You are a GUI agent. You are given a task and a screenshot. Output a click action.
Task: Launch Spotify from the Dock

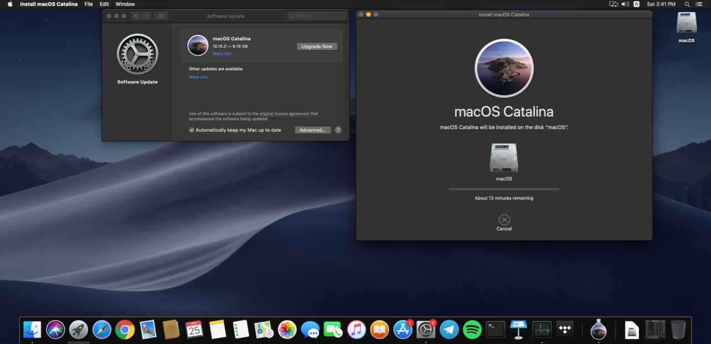tap(472, 330)
